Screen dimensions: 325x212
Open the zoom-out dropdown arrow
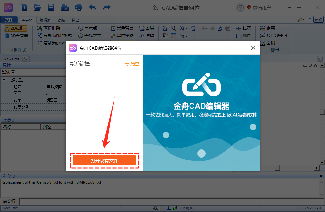pos(186,36)
